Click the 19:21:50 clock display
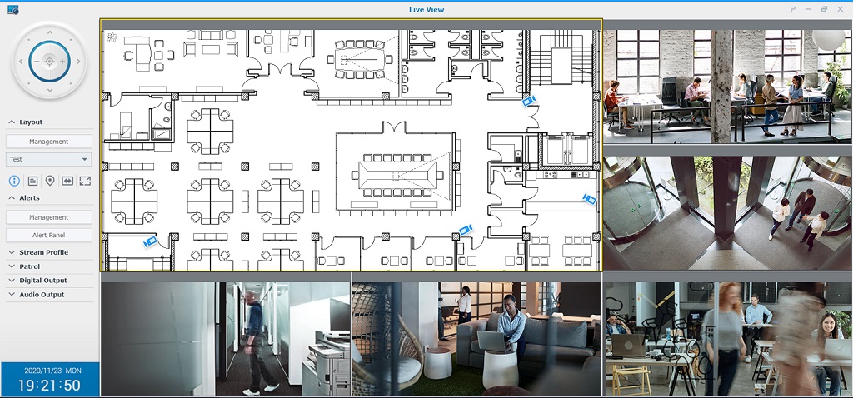Image resolution: width=853 pixels, height=398 pixels. pyautogui.click(x=49, y=386)
